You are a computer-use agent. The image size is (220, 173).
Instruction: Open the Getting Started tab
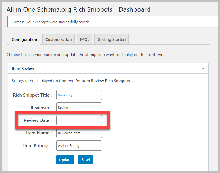pyautogui.click(x=111, y=39)
